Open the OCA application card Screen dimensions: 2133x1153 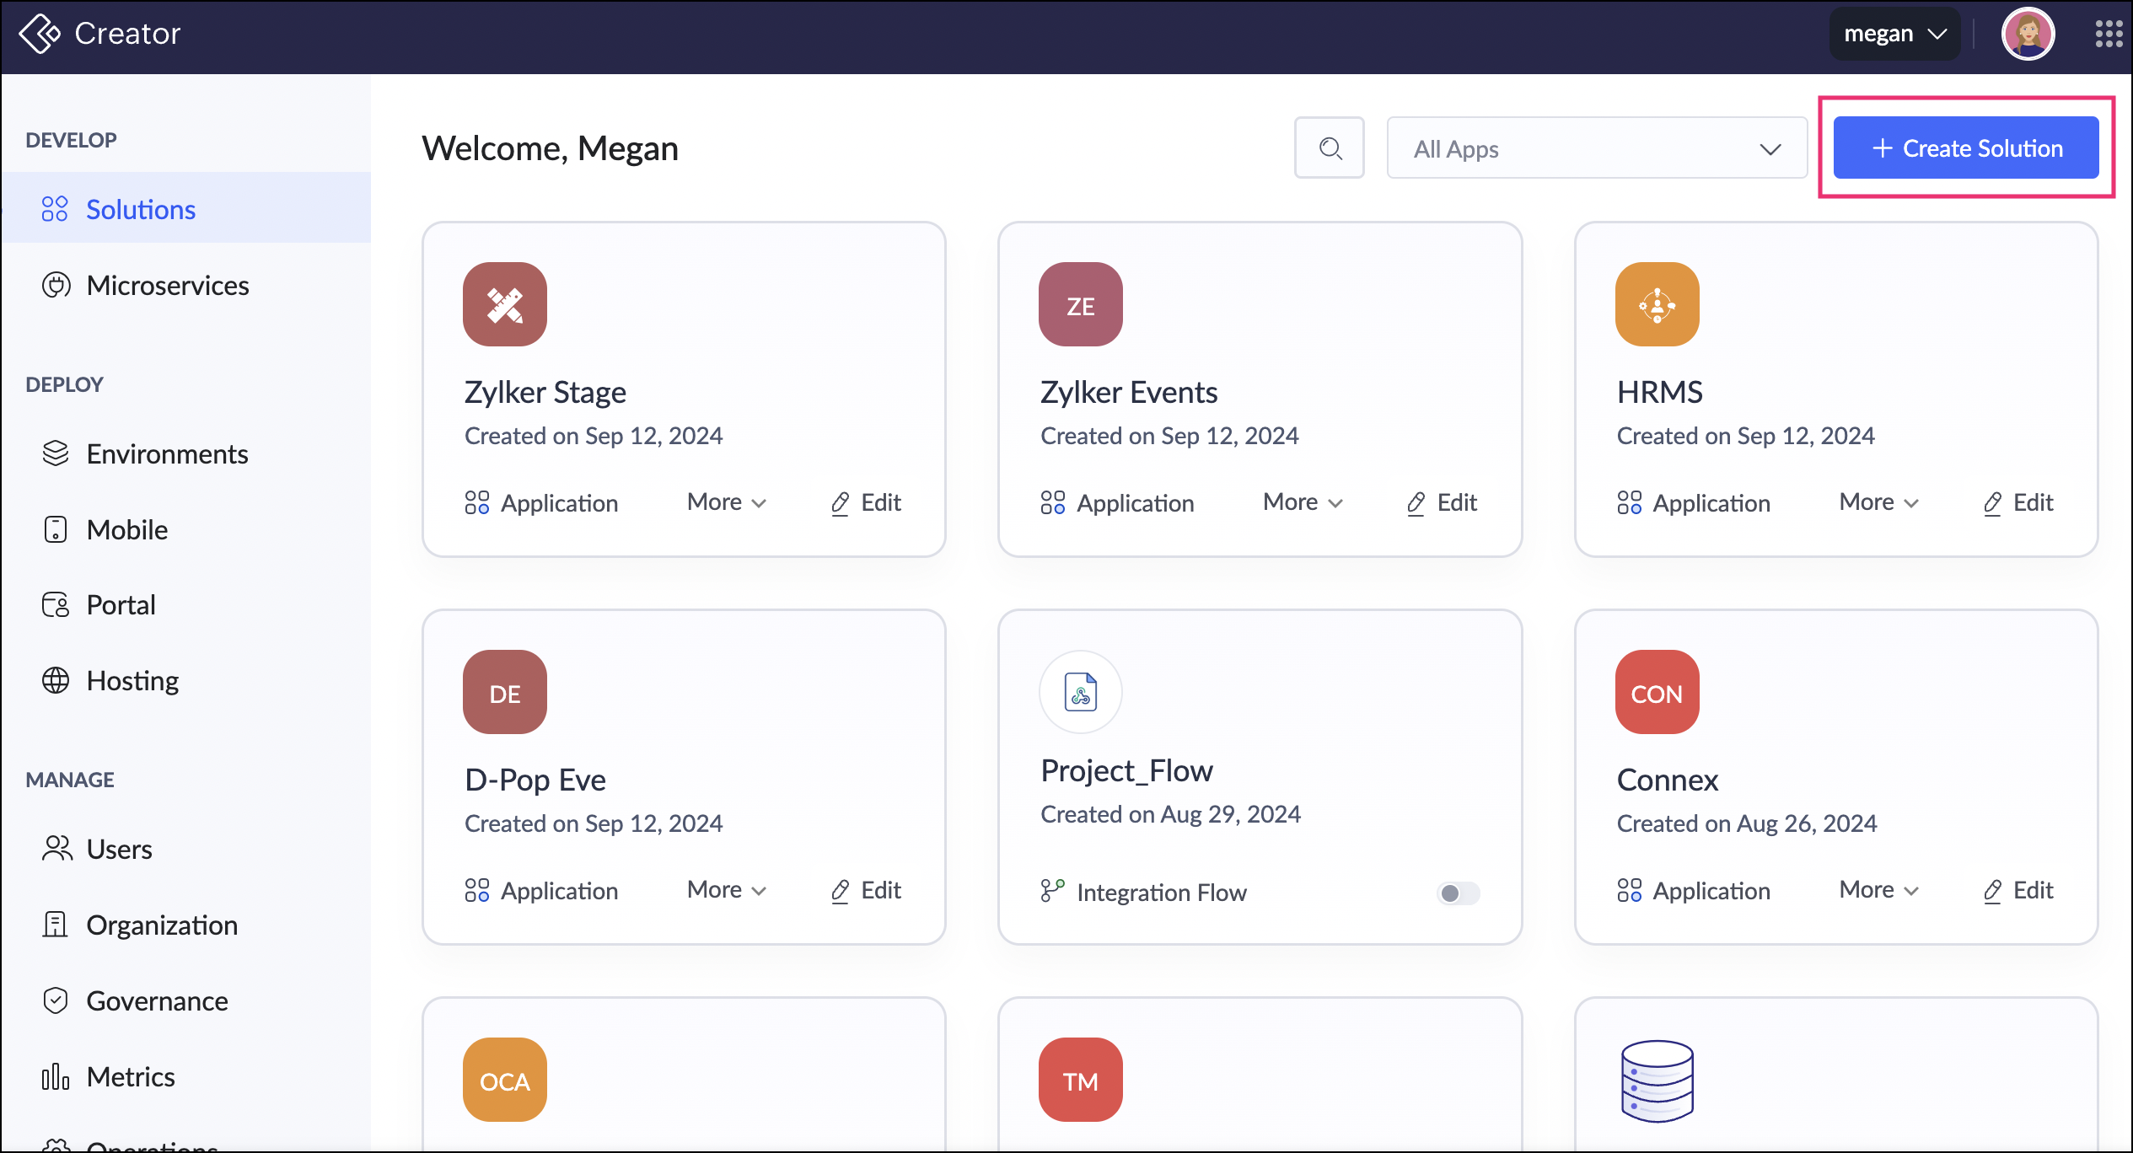coord(504,1080)
